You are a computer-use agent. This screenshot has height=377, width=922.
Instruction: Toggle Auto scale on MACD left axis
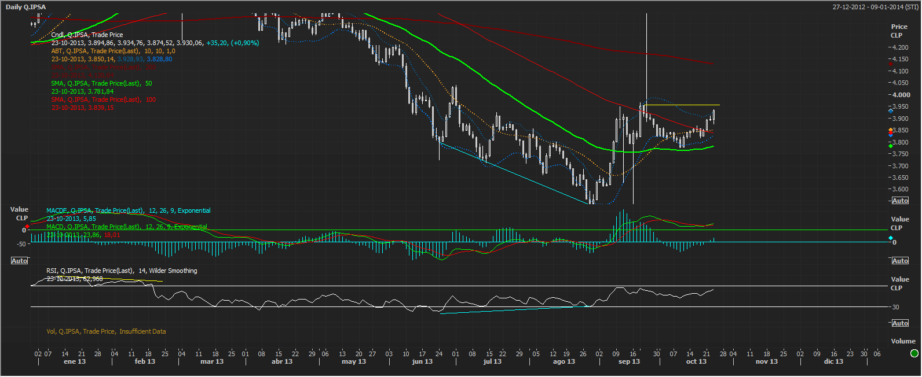coord(19,261)
